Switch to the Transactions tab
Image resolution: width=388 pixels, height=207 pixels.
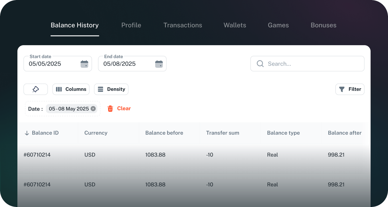(x=183, y=25)
